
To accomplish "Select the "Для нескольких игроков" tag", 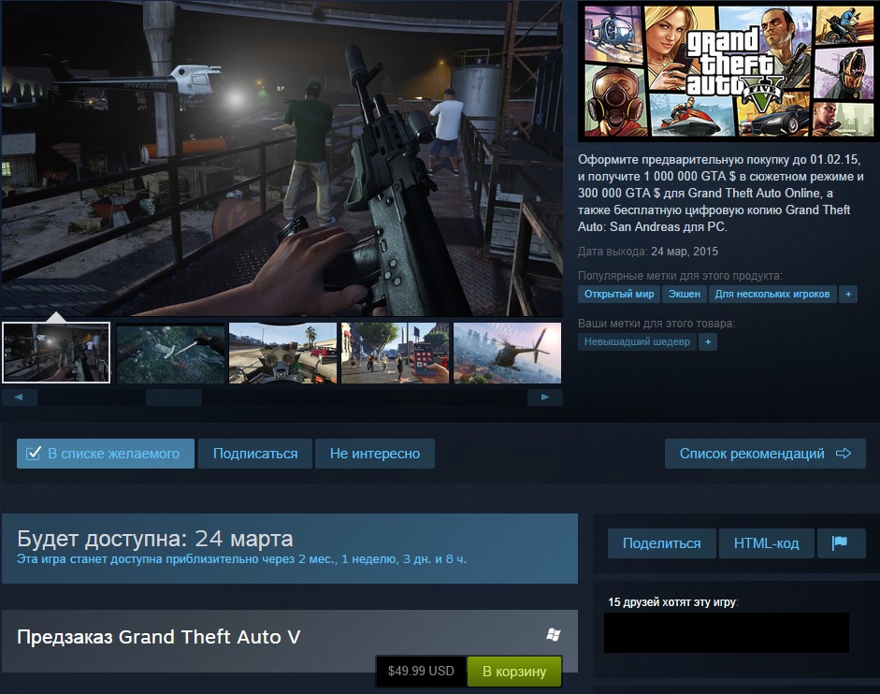I will tap(772, 295).
